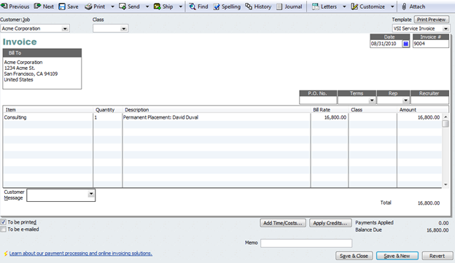This screenshot has width=455, height=263.
Task: Click the line items scroll up arrow
Action: 446,117
